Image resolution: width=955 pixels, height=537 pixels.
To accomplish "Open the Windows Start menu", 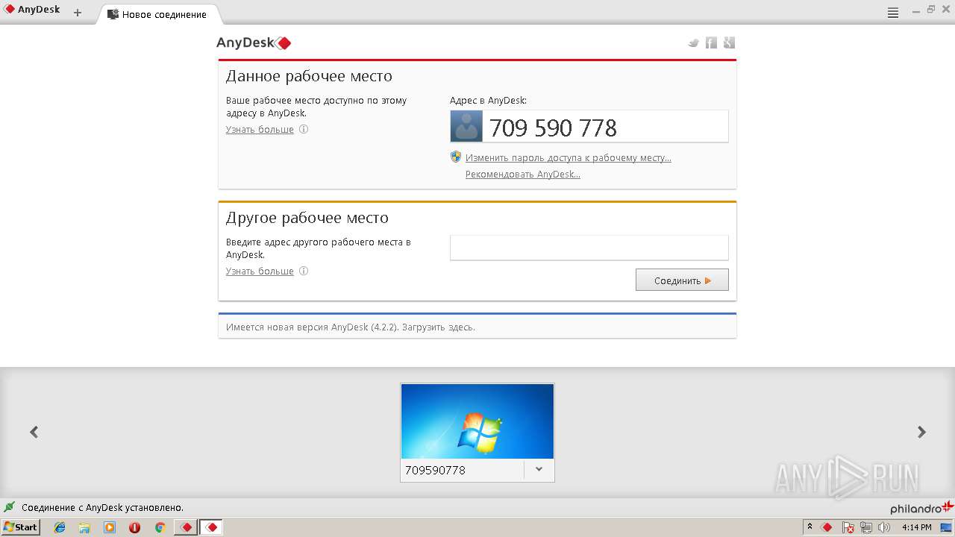I will click(x=20, y=527).
